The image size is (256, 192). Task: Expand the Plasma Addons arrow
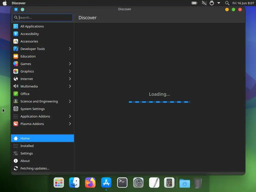click(x=70, y=124)
